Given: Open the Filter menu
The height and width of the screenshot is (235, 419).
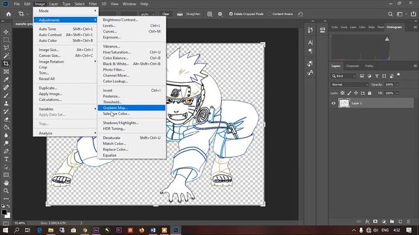Looking at the screenshot, I should (x=93, y=4).
